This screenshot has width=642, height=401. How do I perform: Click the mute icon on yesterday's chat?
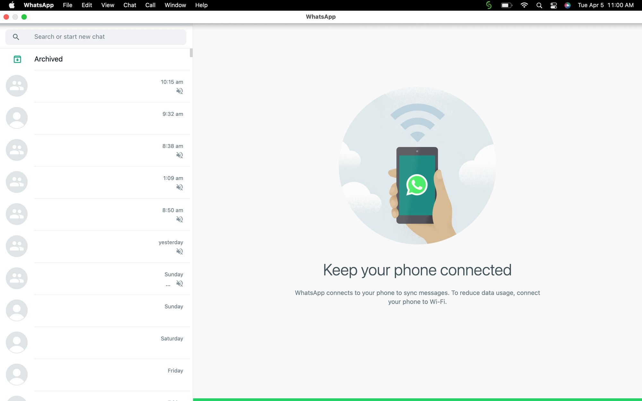180,251
